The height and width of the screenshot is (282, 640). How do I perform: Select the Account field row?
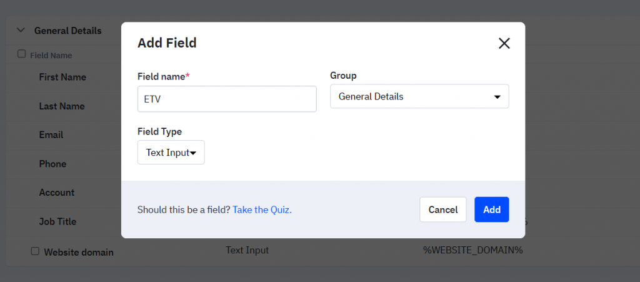coord(56,193)
